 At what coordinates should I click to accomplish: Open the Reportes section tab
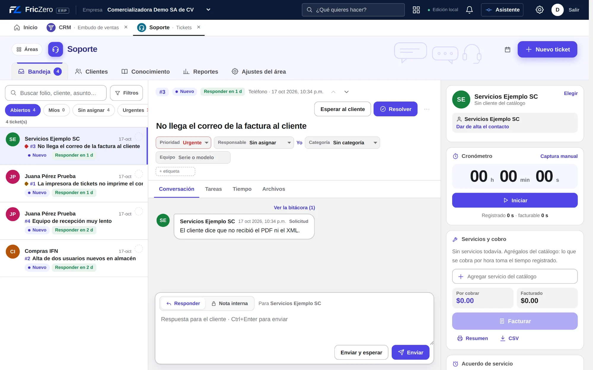click(200, 72)
